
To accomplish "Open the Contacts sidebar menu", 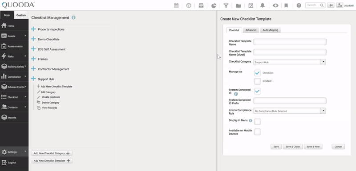I will click(x=14, y=107).
